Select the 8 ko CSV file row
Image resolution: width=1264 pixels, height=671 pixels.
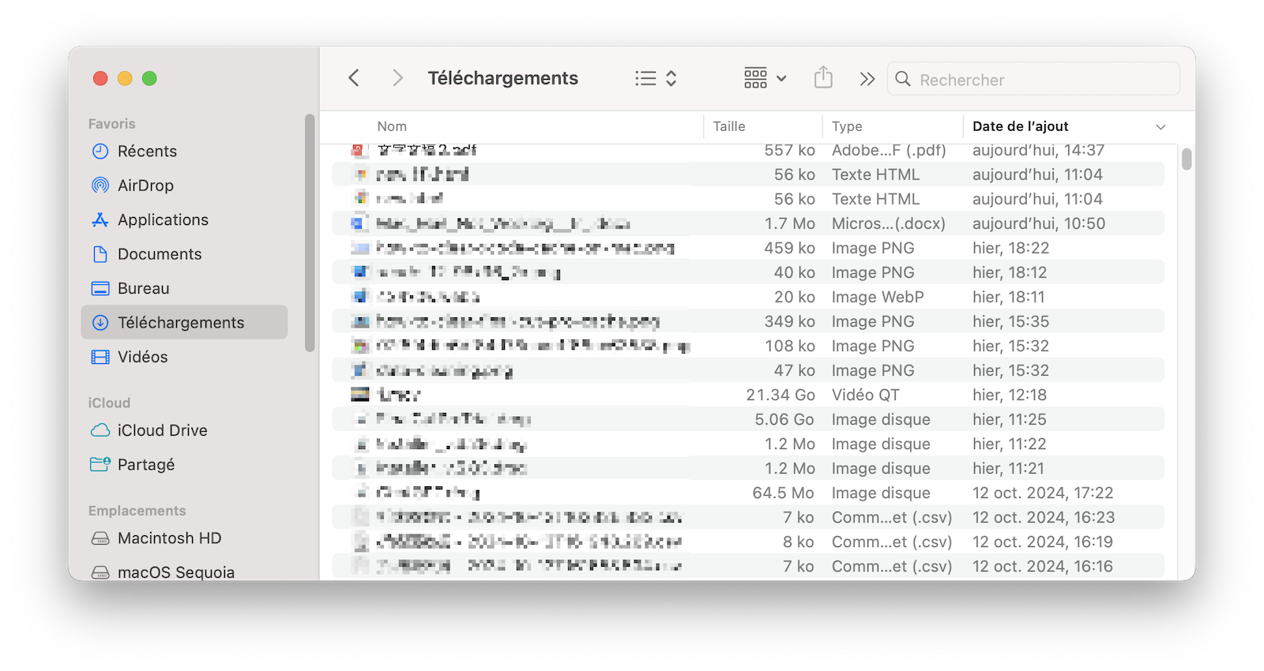tap(747, 542)
